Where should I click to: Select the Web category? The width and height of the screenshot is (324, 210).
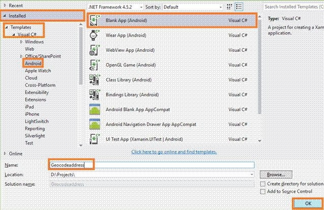[x=30, y=49]
